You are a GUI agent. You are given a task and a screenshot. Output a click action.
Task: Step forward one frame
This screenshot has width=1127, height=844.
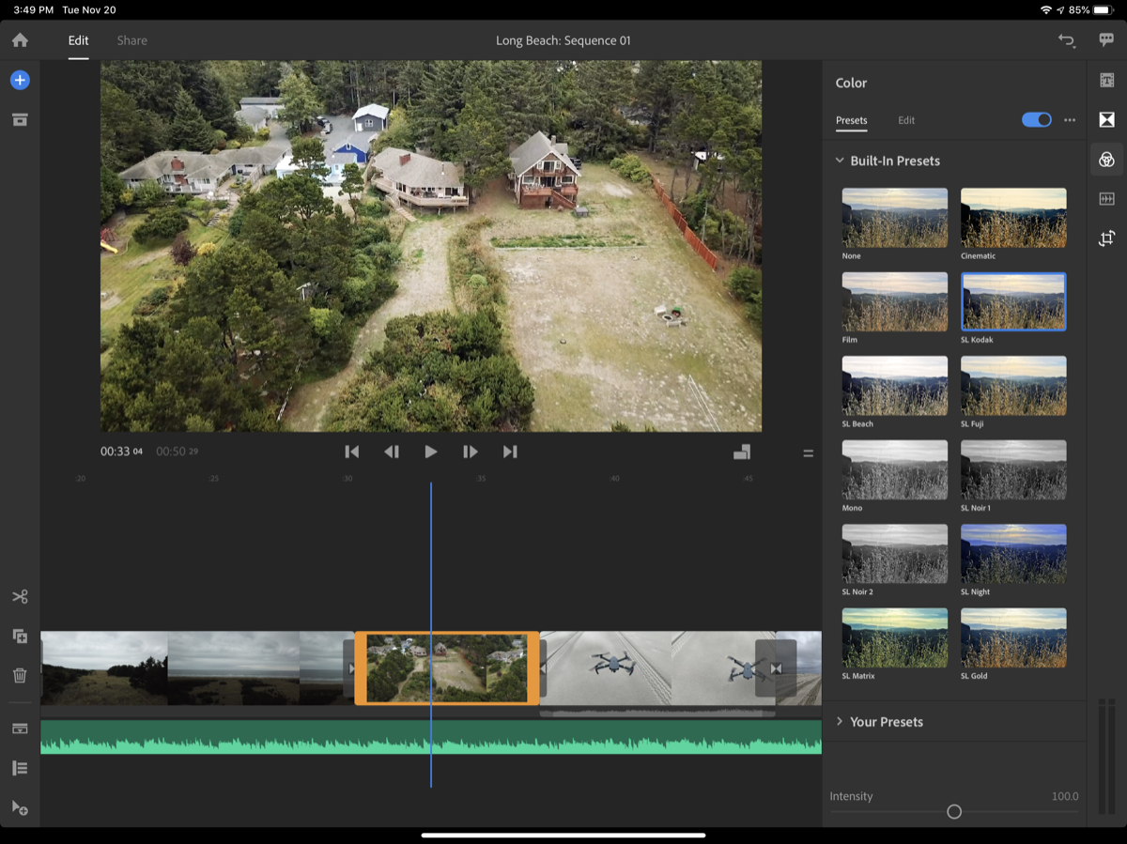point(471,452)
